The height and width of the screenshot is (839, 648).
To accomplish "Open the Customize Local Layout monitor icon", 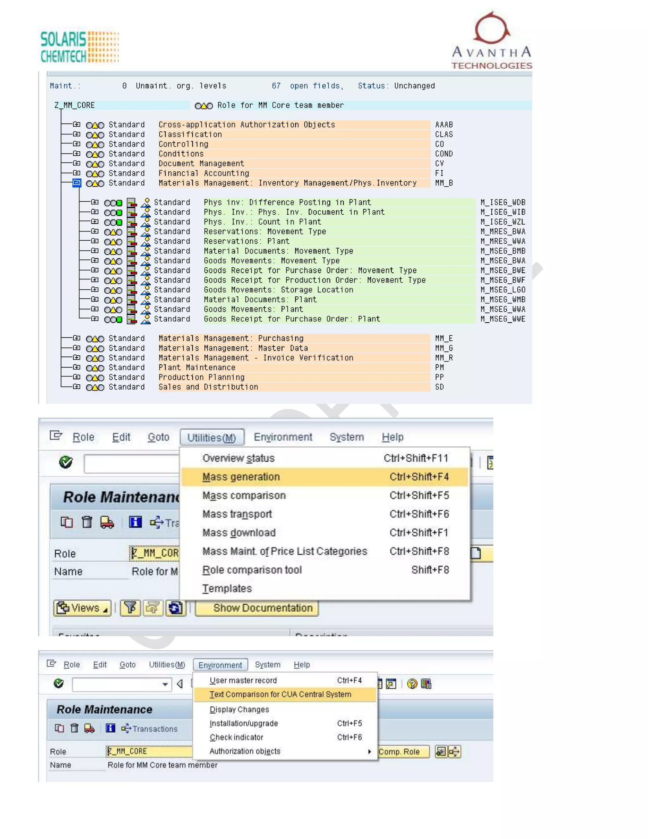I will coord(426,684).
